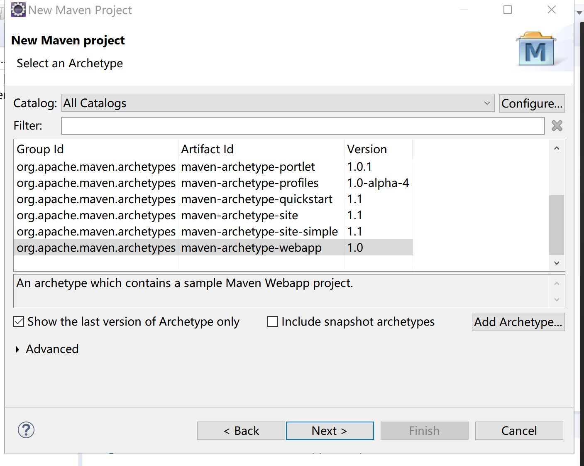The width and height of the screenshot is (584, 466).
Task: Proceed with Next button
Action: [330, 431]
